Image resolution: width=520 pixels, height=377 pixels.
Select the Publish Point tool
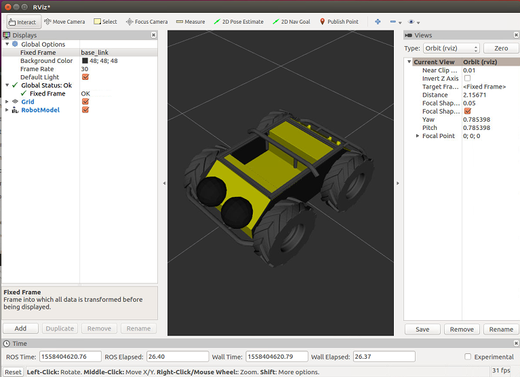point(338,22)
